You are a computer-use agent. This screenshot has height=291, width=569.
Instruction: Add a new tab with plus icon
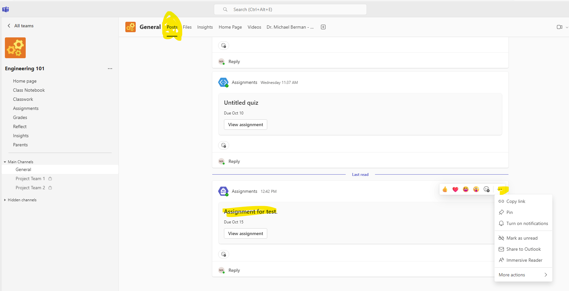[x=323, y=27]
